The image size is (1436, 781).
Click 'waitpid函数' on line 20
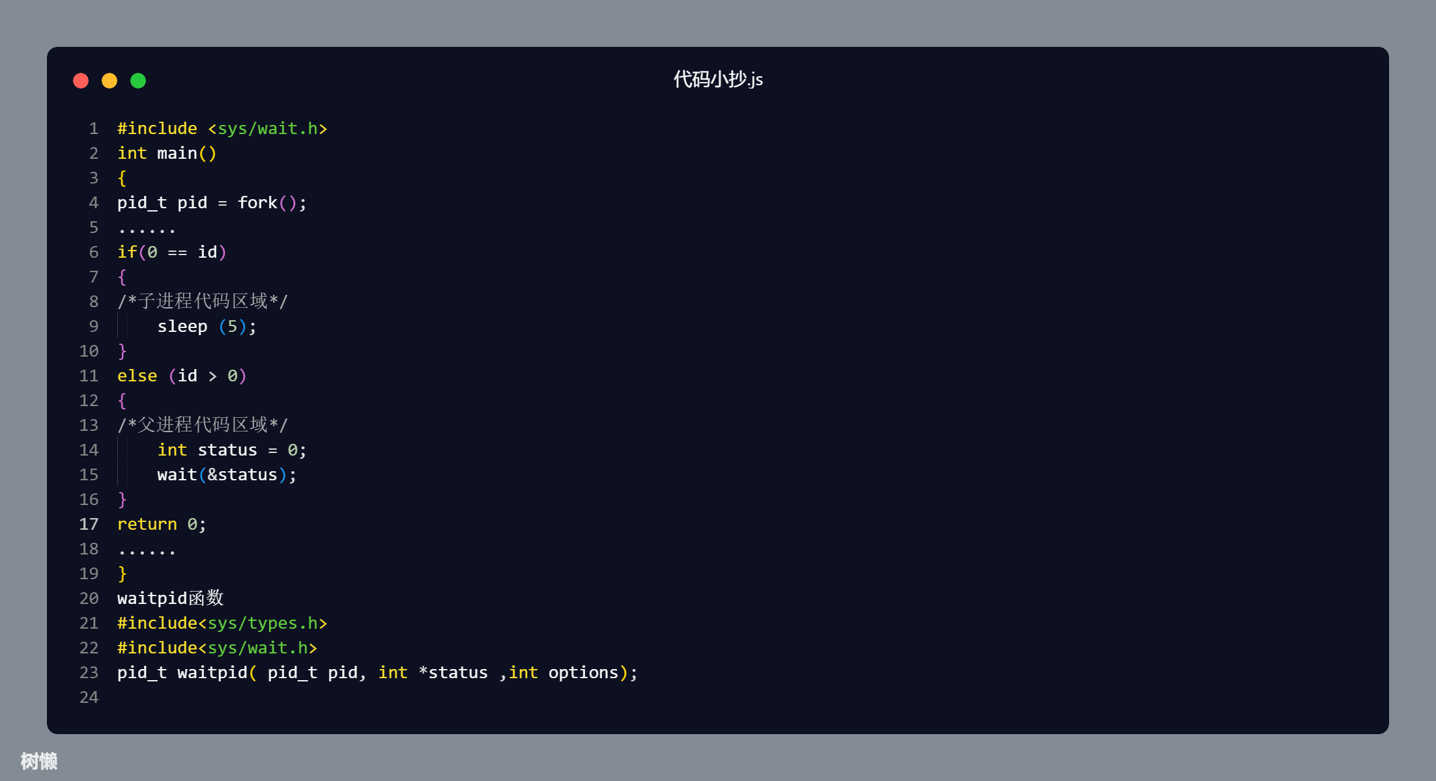(171, 598)
